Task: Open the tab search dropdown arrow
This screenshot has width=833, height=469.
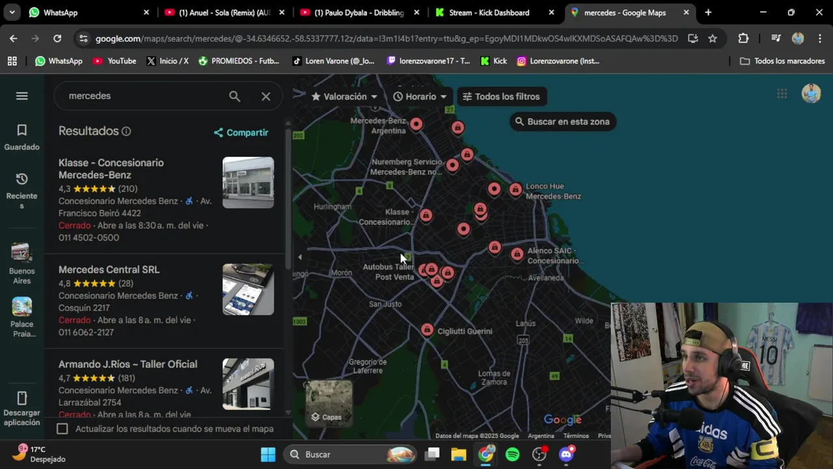Action: pyautogui.click(x=12, y=12)
